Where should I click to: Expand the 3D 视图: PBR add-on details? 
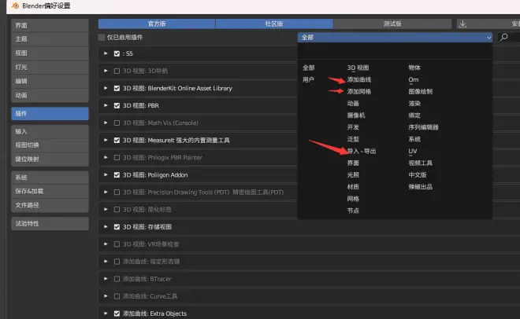coord(106,105)
